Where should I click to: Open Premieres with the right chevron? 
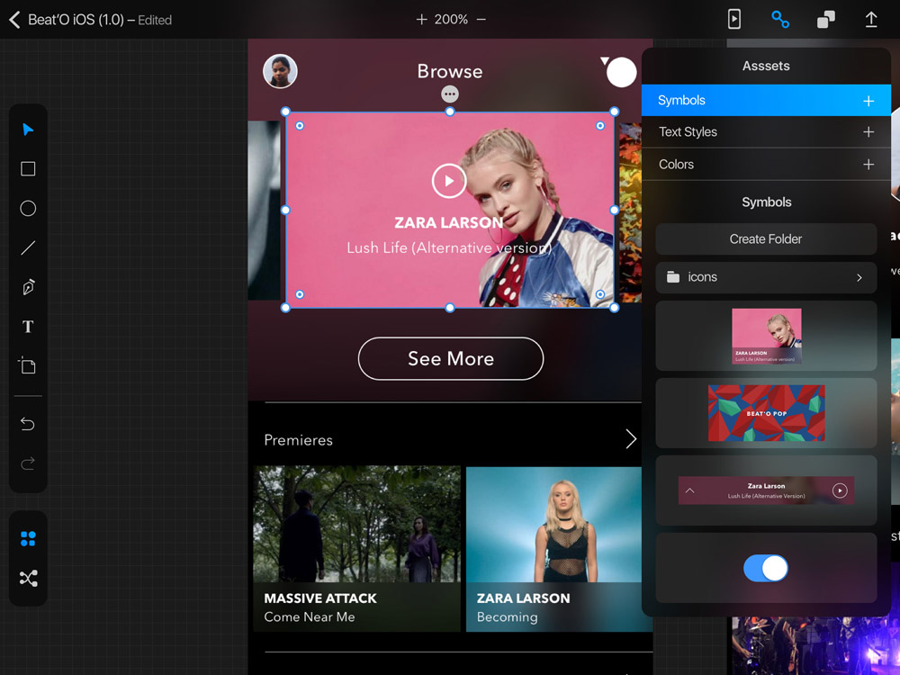click(631, 439)
